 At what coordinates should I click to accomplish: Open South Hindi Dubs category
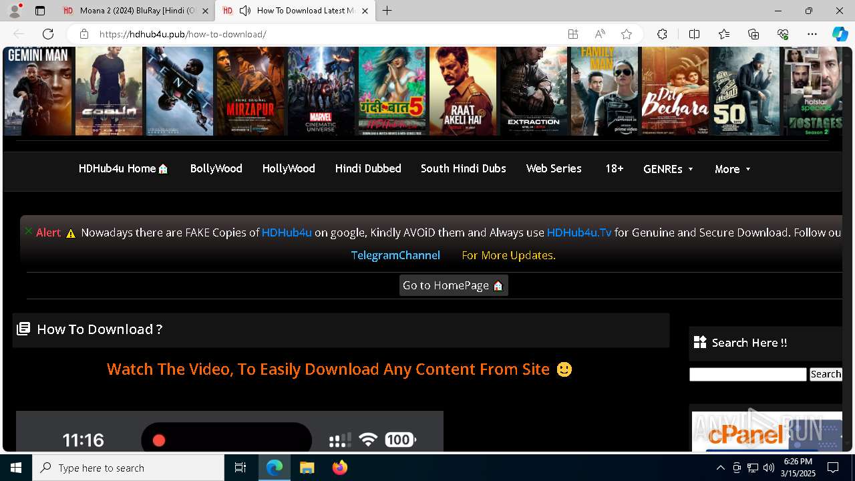coord(463,169)
